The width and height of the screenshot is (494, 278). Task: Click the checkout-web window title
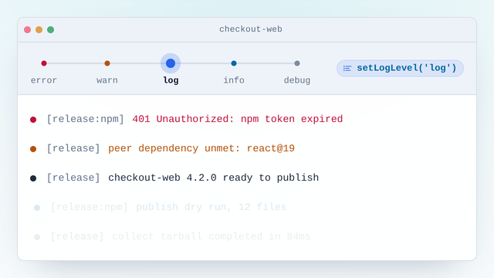pyautogui.click(x=251, y=29)
